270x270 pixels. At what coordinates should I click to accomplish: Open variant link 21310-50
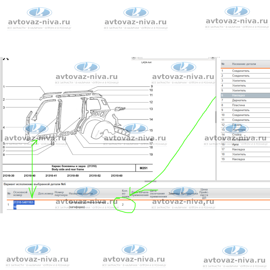click(x=73, y=175)
